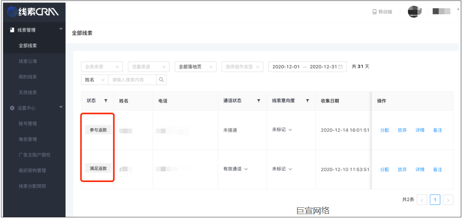Open 无效线索 in sidebar
Screen dimensions: 463x220
28,93
